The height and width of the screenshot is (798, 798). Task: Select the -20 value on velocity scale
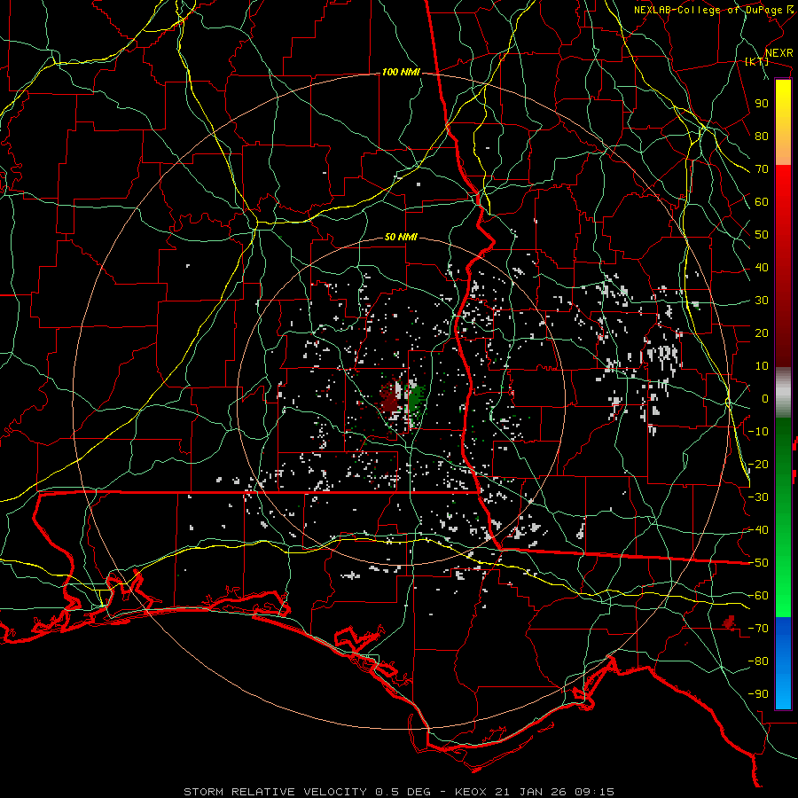pos(758,465)
